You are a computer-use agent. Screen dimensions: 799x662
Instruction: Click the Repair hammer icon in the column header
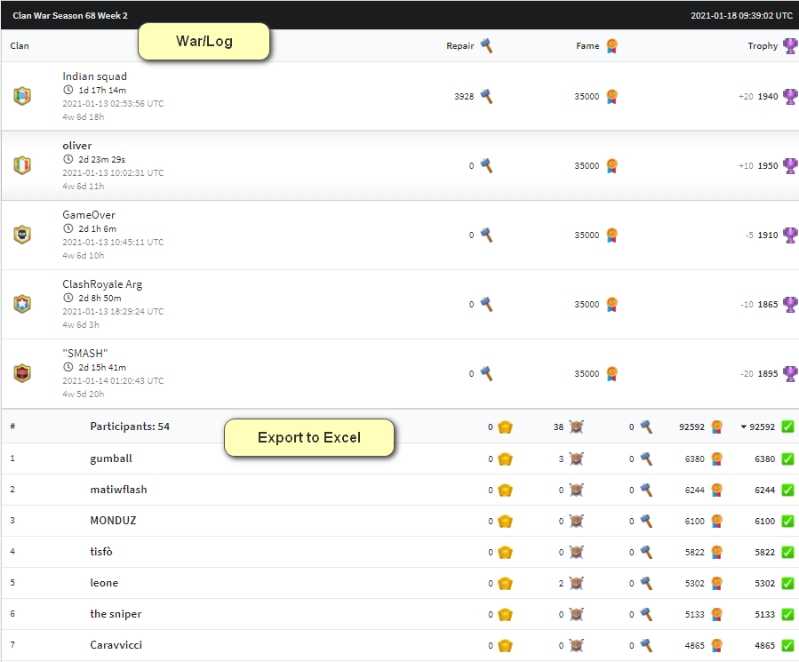pos(484,45)
